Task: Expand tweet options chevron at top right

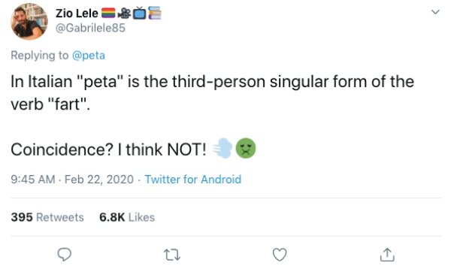Action: point(436,12)
